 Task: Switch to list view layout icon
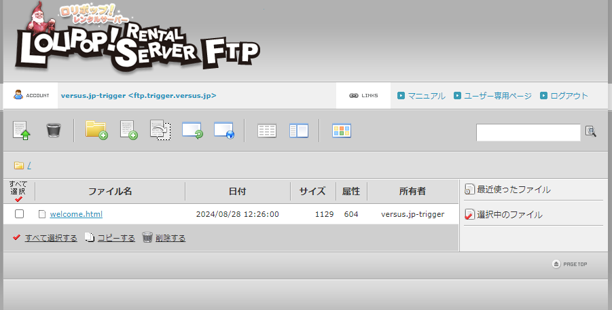(267, 131)
